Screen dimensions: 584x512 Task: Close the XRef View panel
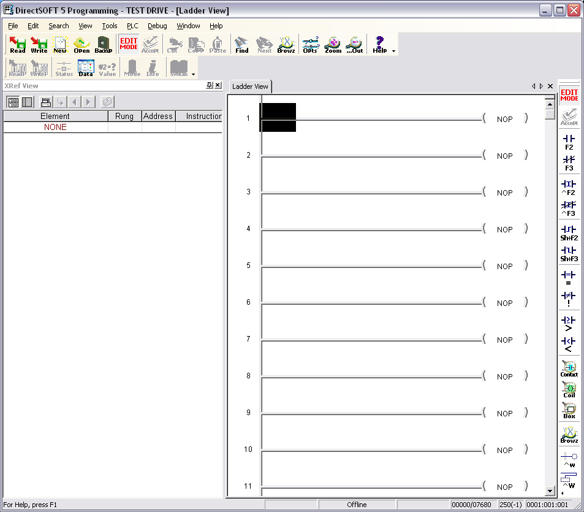pyautogui.click(x=218, y=85)
